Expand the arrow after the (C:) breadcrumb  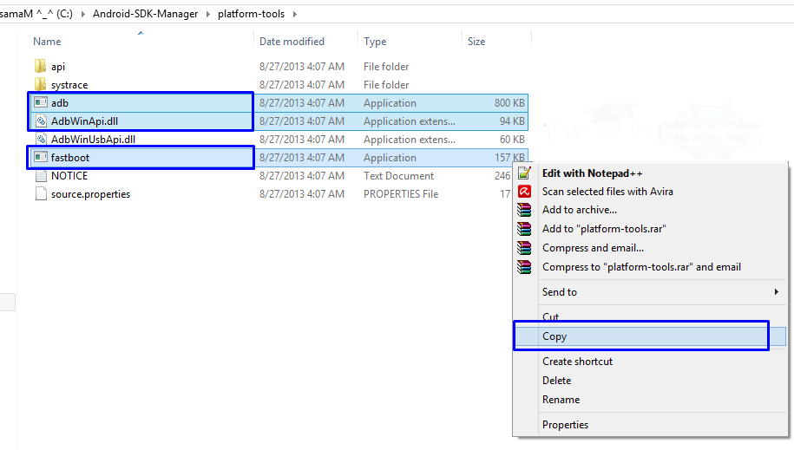coord(82,14)
